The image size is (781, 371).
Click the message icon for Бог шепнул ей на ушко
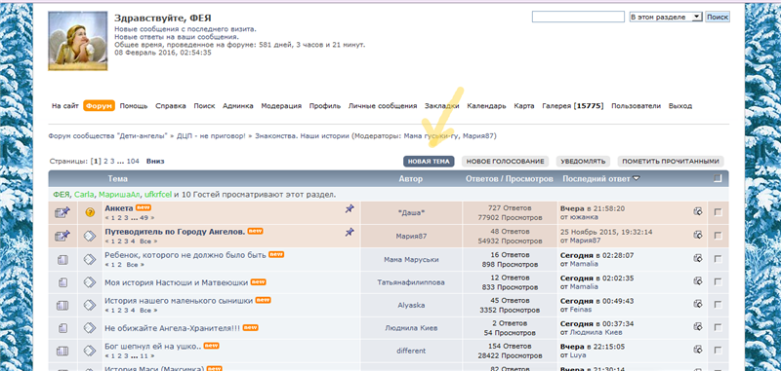point(89,351)
